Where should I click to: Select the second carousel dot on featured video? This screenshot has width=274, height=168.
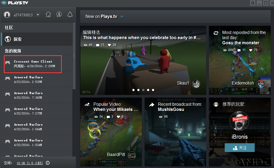(138, 90)
